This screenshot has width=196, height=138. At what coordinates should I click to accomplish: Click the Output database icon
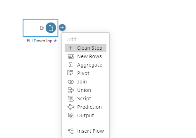click(x=71, y=115)
